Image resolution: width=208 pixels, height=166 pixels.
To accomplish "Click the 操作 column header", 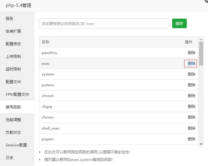I will point(189,42).
